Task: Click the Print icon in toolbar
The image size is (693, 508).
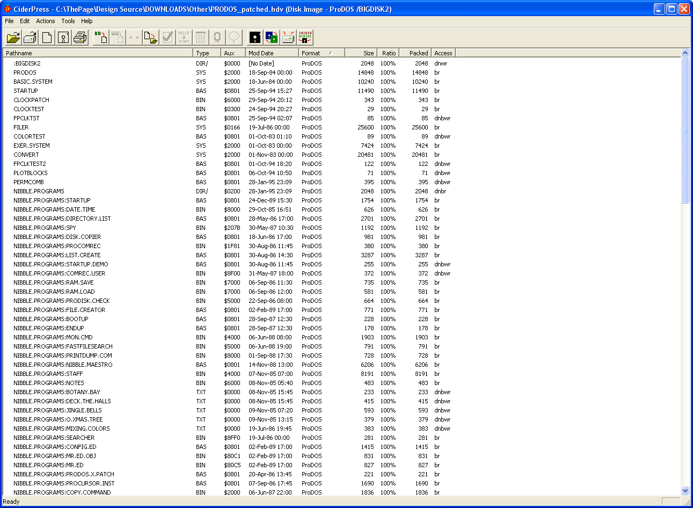Action: tap(80, 37)
